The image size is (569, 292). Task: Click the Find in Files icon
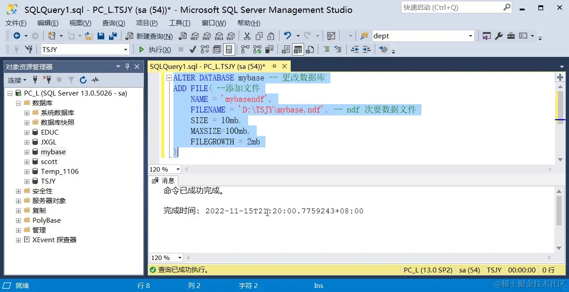click(364, 36)
